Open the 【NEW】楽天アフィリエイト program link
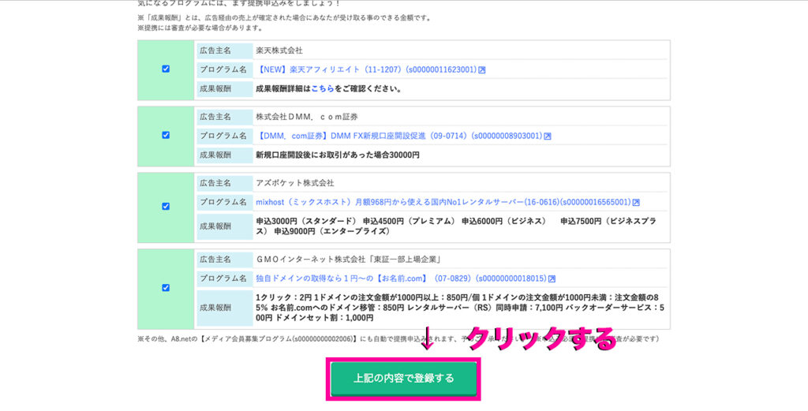 tap(366, 69)
